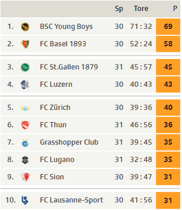182x210 pixels.
Task: Click the Sp column header
Action: 119,9
